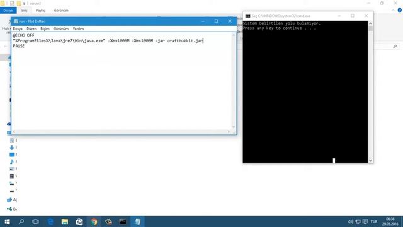The image size is (403, 227).
Task: Open the quick access toolbar dropdown arrow
Action: point(24,4)
